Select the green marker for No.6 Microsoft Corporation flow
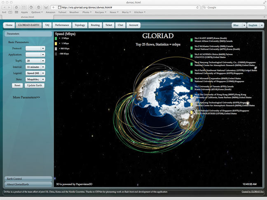 (192, 80)
